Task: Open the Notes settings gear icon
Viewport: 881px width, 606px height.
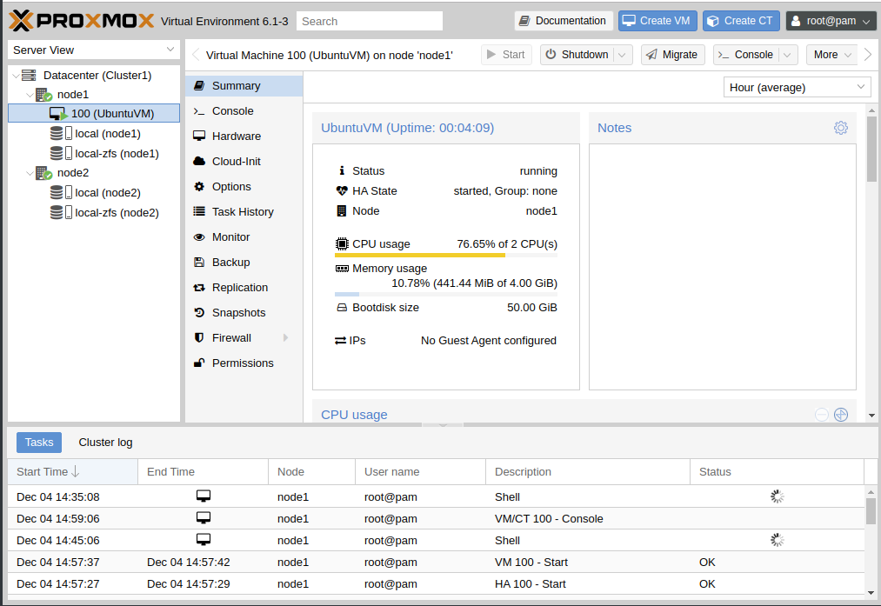Action: pyautogui.click(x=840, y=128)
